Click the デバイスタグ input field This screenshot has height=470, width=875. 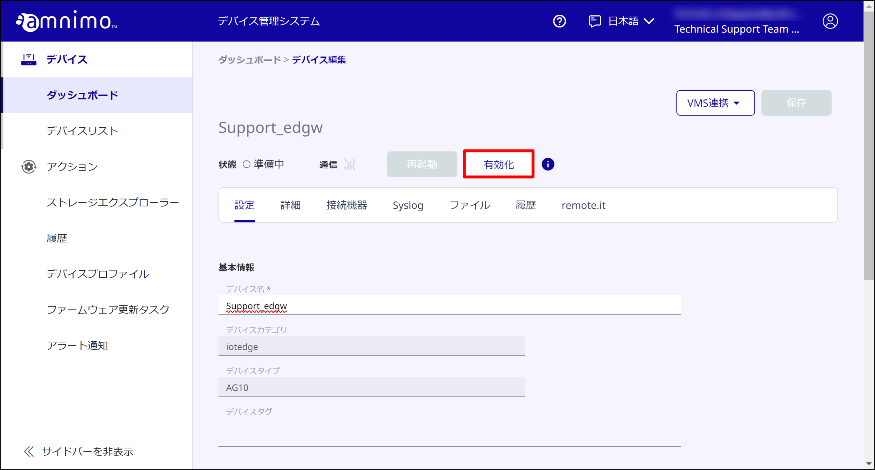coord(449,432)
